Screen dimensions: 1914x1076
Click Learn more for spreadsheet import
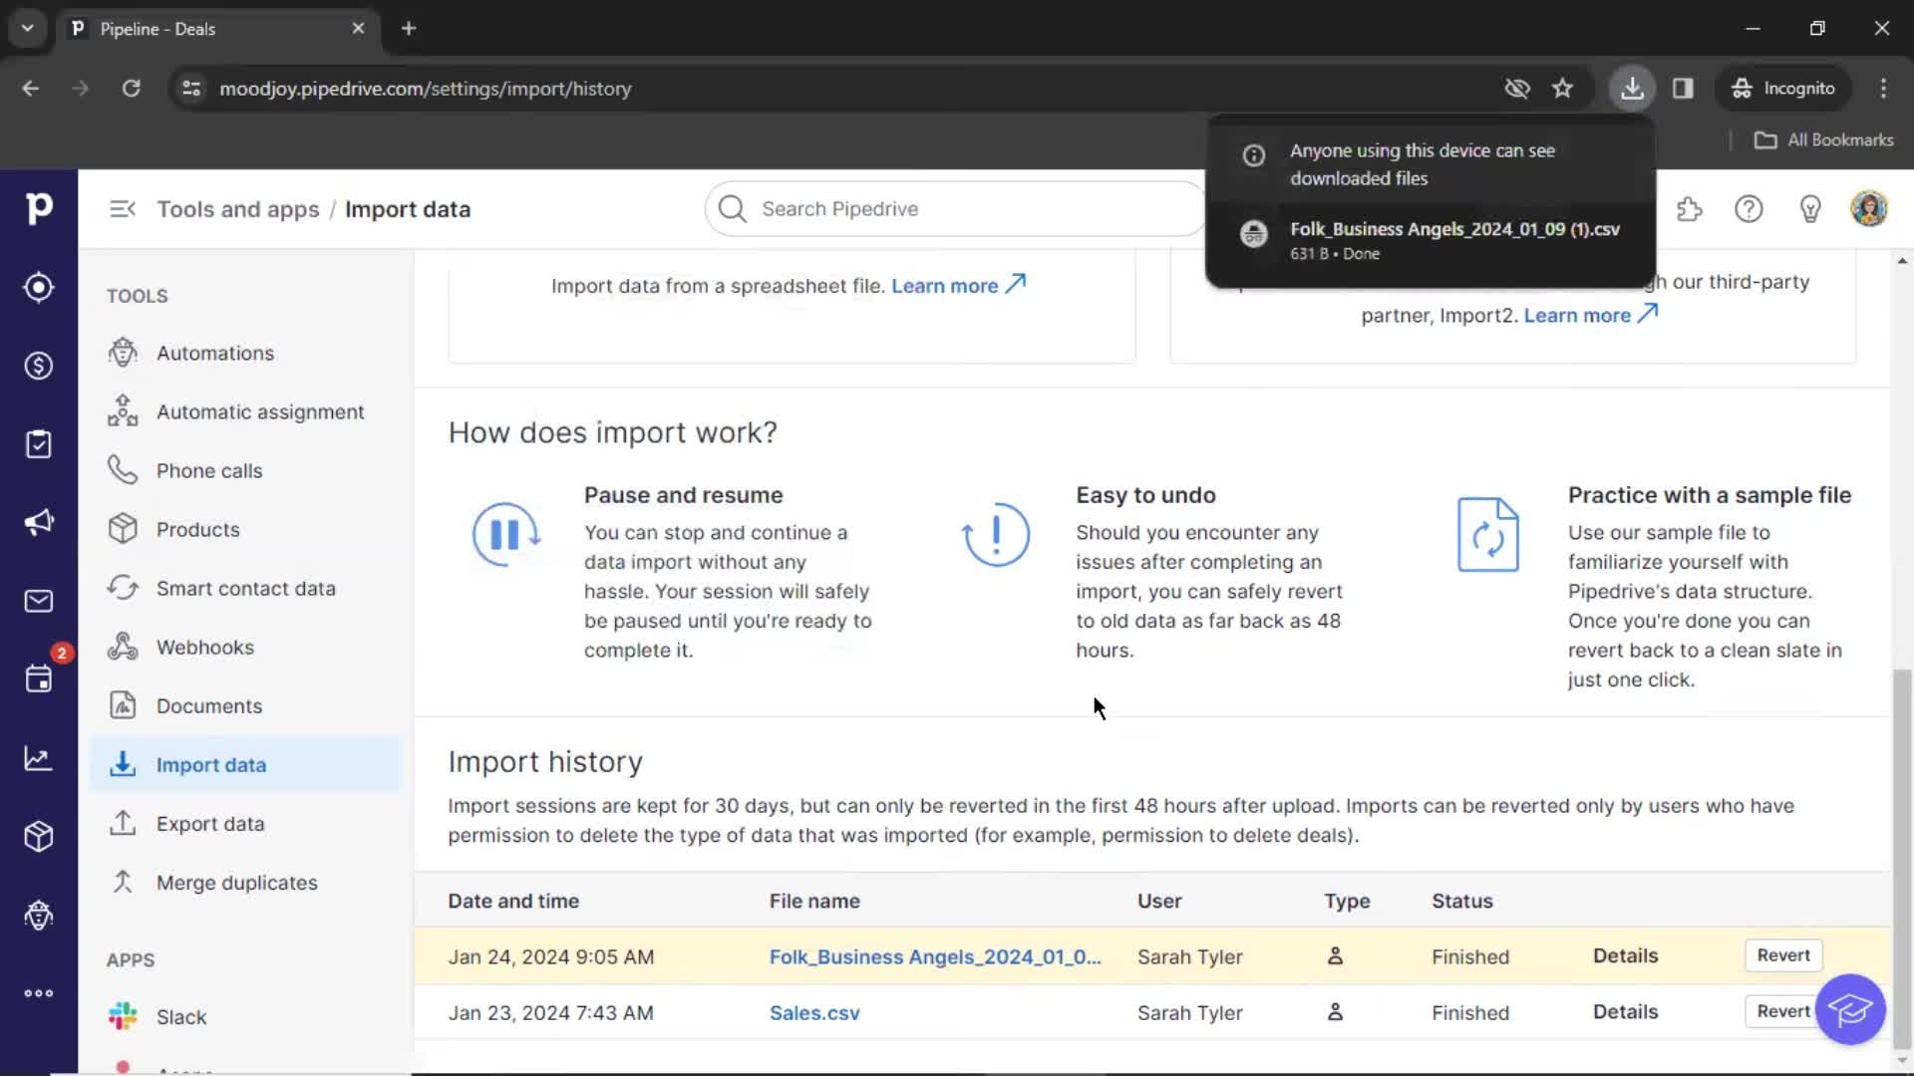point(958,285)
